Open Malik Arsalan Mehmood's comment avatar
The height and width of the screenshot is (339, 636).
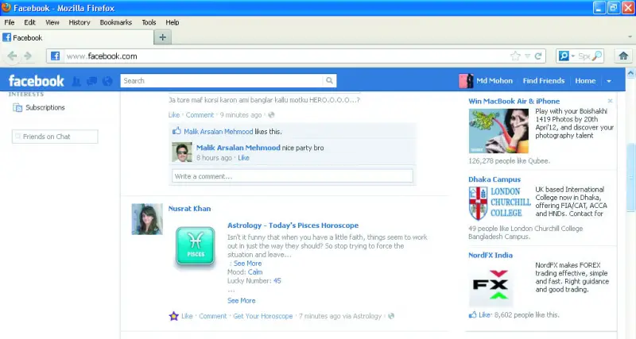point(182,152)
